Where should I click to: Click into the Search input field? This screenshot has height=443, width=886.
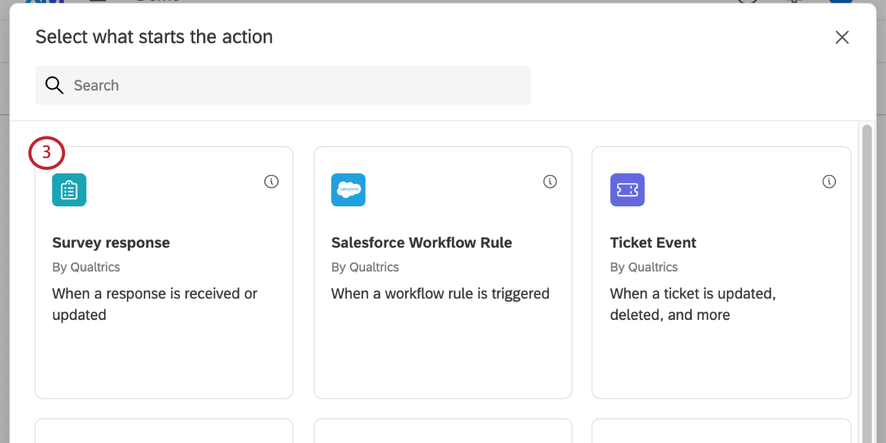283,85
